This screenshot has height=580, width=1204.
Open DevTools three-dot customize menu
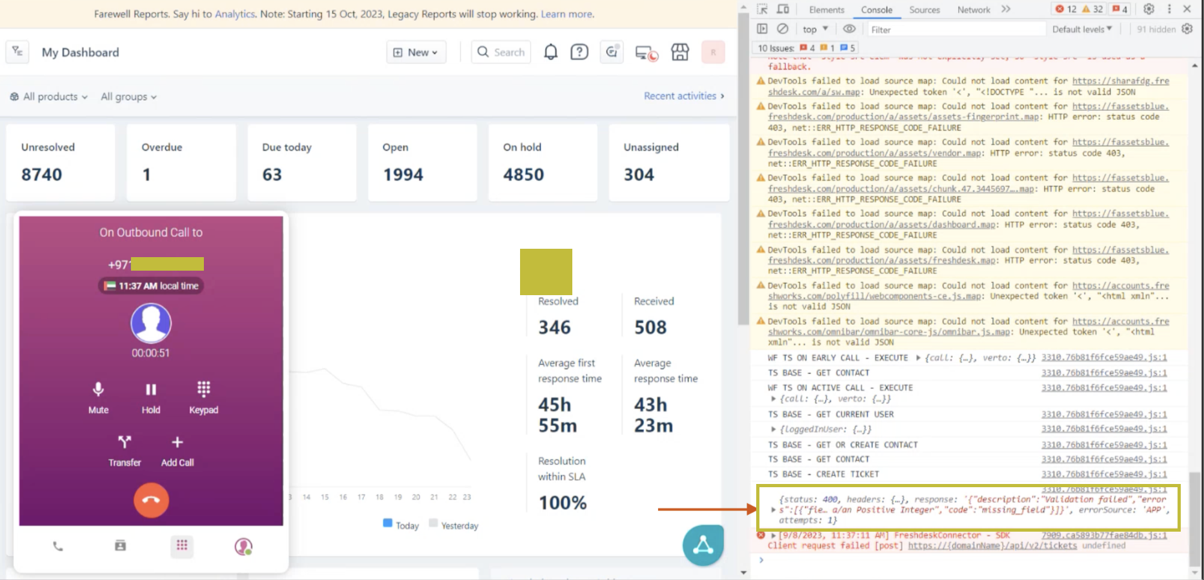(1169, 9)
